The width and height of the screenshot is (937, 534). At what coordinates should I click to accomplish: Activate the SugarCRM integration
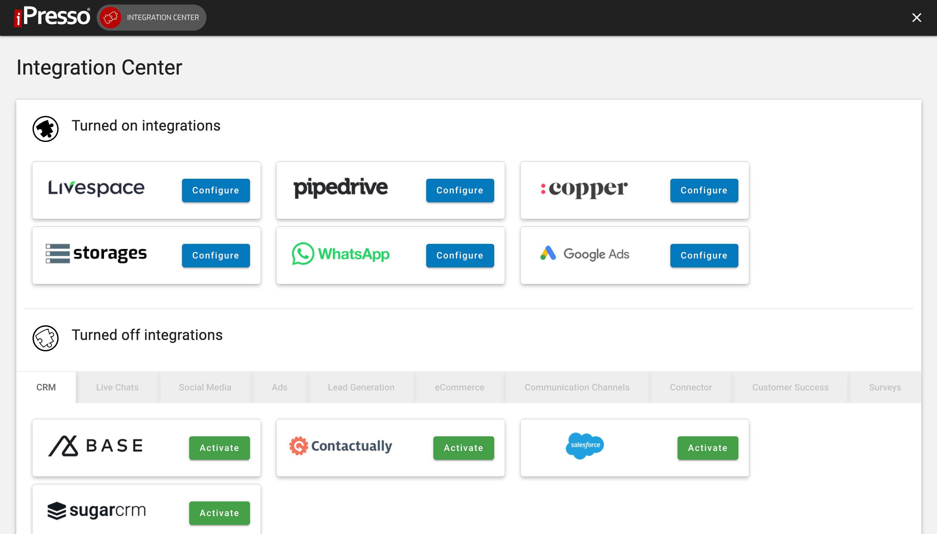[219, 513]
